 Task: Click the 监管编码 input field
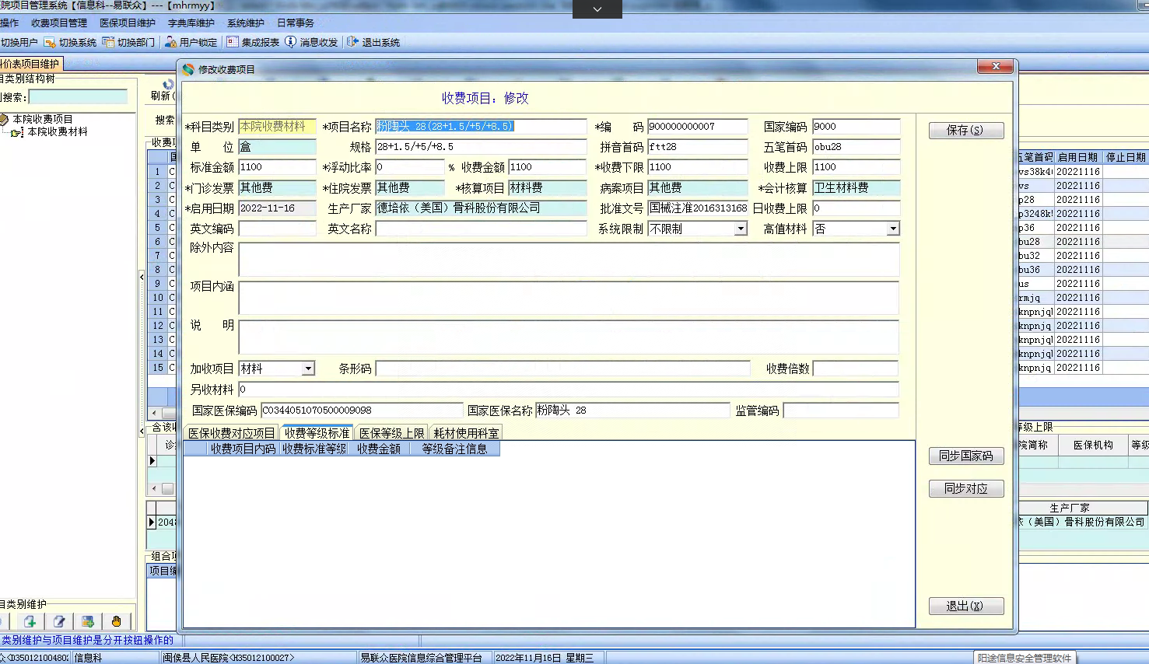point(840,410)
